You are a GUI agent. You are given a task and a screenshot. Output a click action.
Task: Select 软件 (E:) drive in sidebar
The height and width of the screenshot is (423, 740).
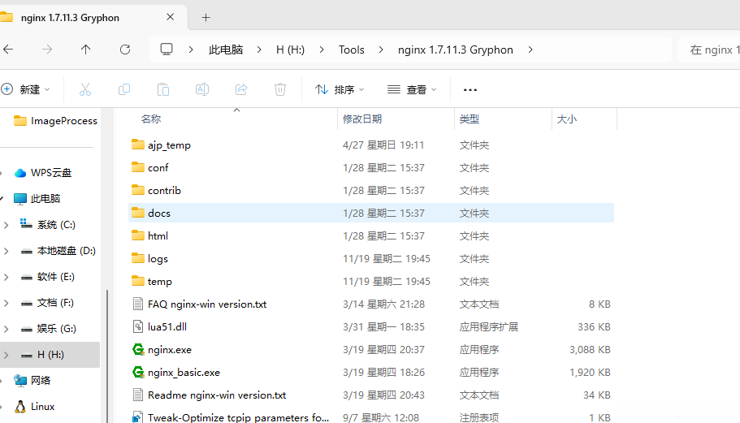tap(48, 276)
